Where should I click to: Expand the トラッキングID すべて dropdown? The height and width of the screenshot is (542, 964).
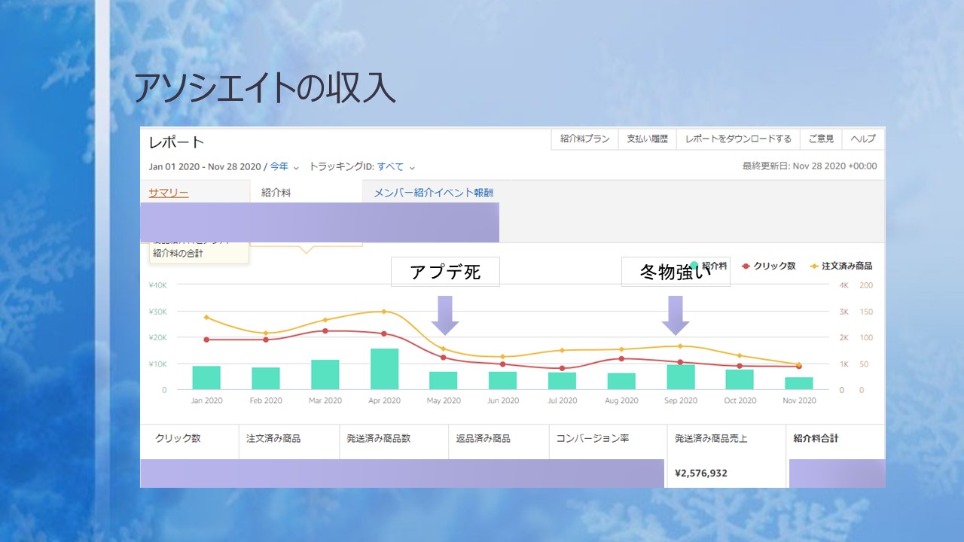pos(395,166)
